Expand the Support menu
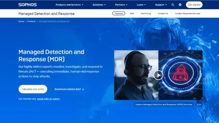Viewport: 219px width, 123px height. [x=161, y=5]
